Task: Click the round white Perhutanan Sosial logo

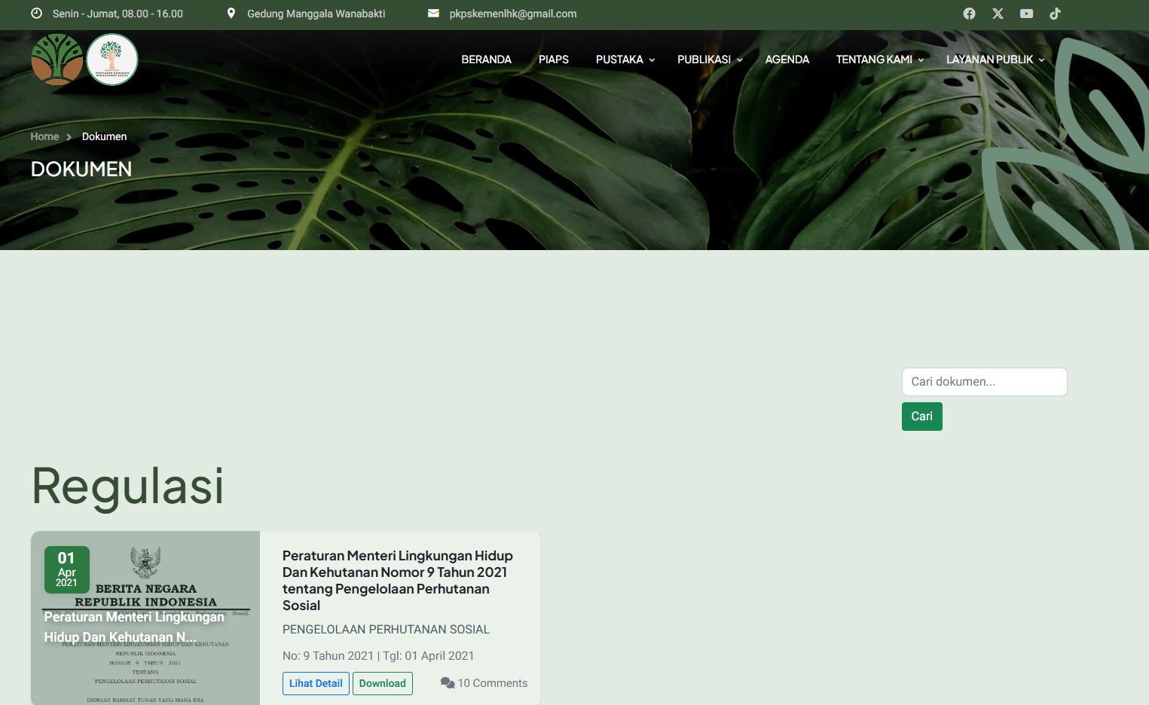Action: pos(112,60)
